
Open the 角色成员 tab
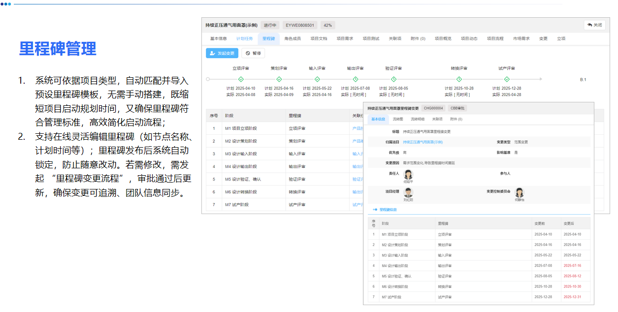(293, 38)
